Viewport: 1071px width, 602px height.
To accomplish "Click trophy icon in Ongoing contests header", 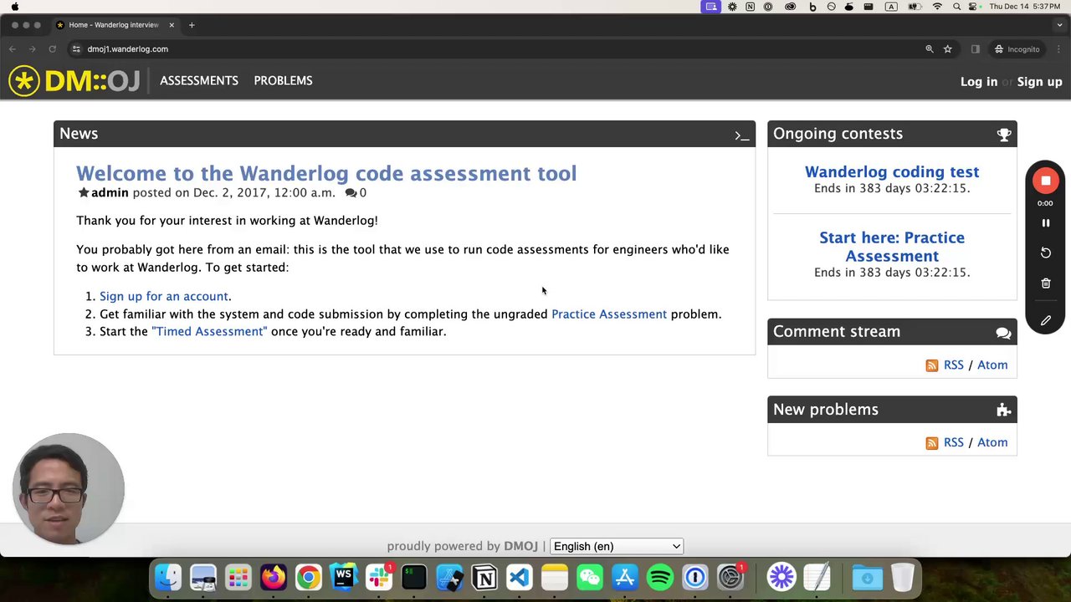I will 1004,135.
